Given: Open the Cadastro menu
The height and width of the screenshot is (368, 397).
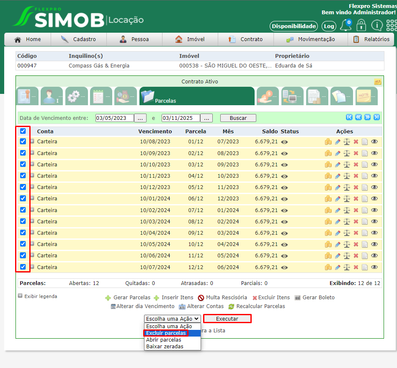Looking at the screenshot, I should click(78, 39).
